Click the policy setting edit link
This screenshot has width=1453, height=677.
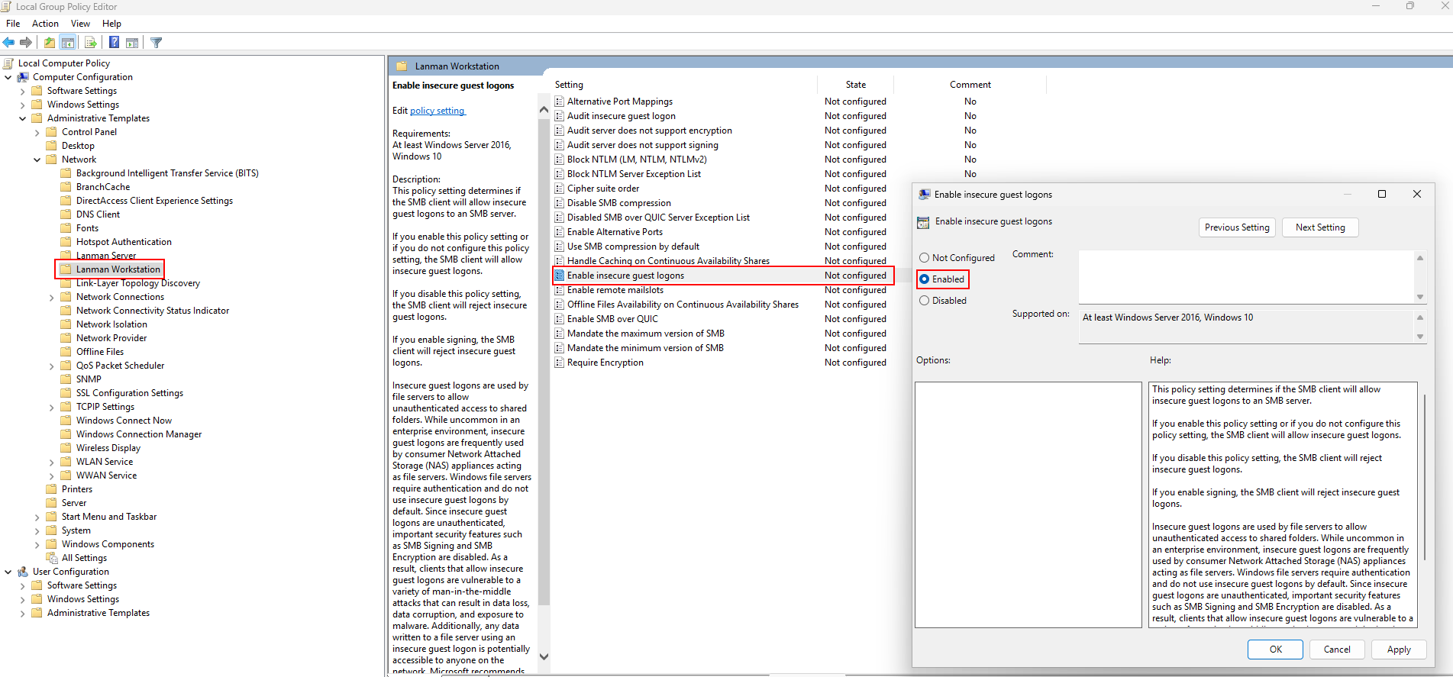point(437,111)
